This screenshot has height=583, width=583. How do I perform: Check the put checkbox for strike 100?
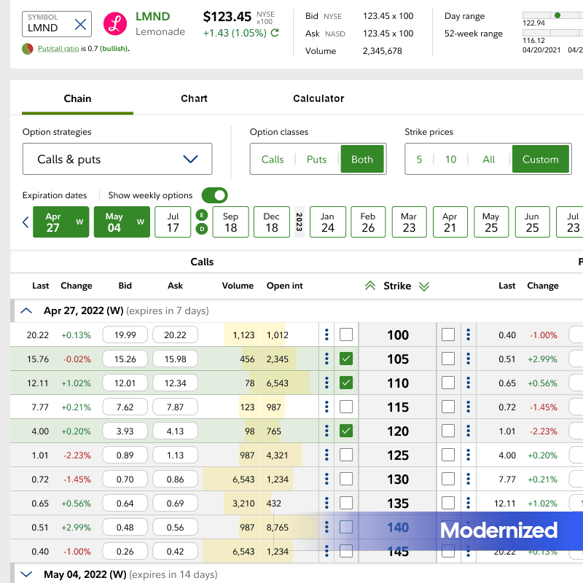coord(448,334)
